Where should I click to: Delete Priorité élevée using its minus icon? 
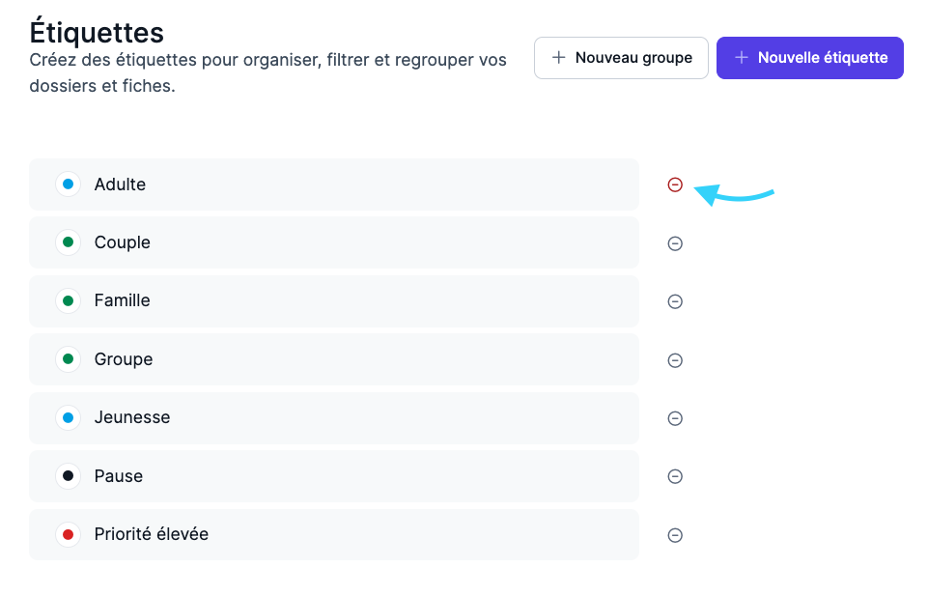point(675,535)
